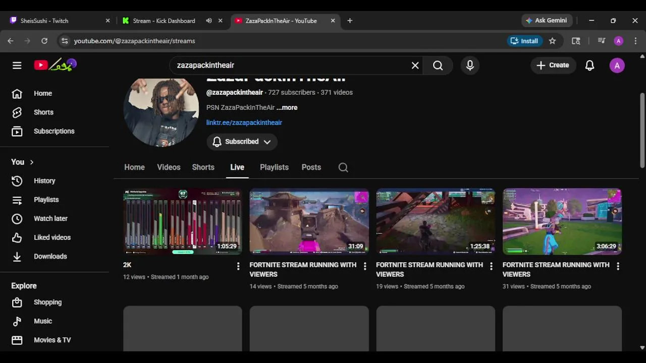This screenshot has height=363, width=646.
Task: Click the YouTube logo
Action: pos(55,65)
